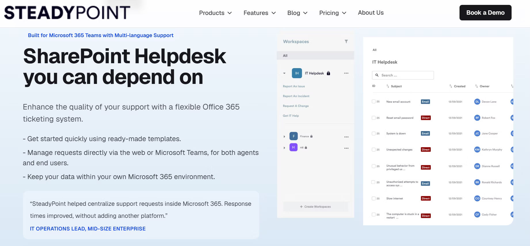Open Request A Change form
530x246 pixels.
(x=296, y=106)
